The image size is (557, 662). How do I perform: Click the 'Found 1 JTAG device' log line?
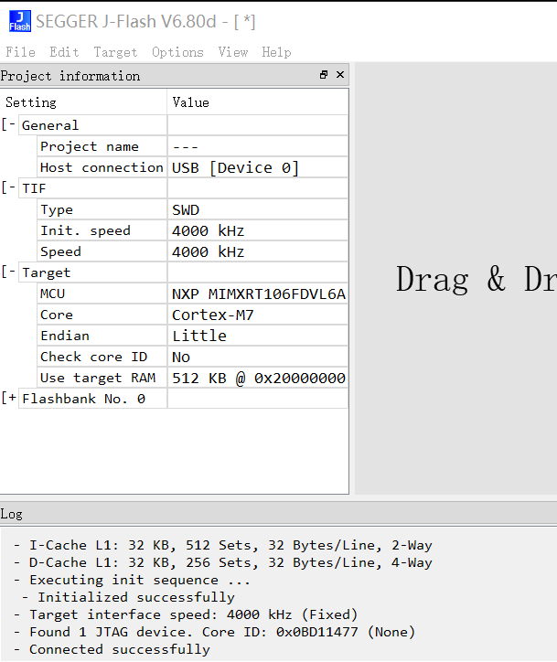click(214, 632)
